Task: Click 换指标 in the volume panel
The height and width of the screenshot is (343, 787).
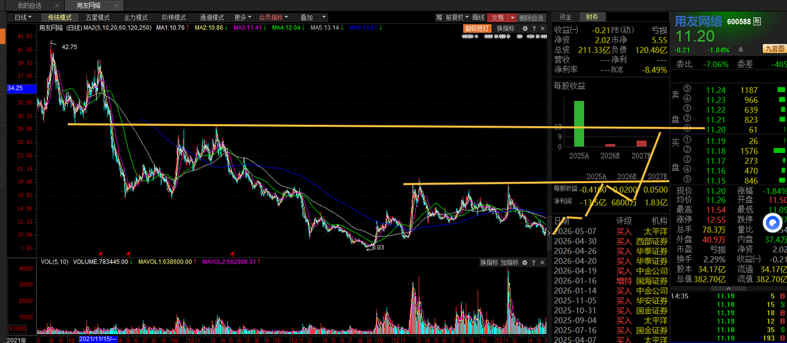Action: (x=489, y=262)
